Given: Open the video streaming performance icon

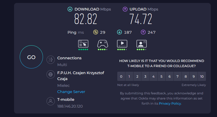Looking at the screenshot, I should [x=122, y=44].
